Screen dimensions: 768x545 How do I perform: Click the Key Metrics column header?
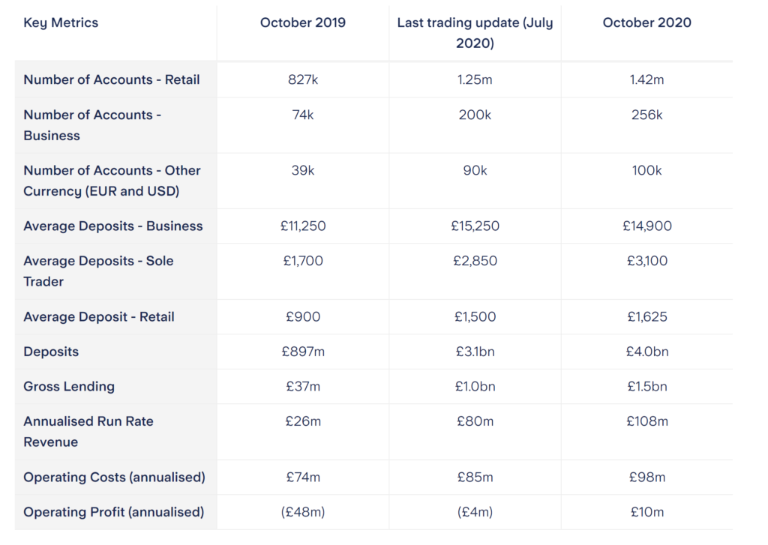coord(61,23)
